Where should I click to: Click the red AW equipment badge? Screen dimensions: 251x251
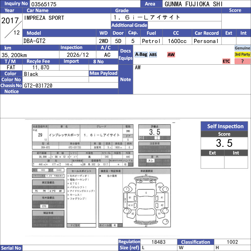coord(171,55)
